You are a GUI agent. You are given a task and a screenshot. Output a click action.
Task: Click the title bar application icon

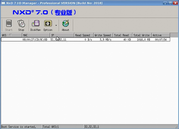click(x=3, y=3)
